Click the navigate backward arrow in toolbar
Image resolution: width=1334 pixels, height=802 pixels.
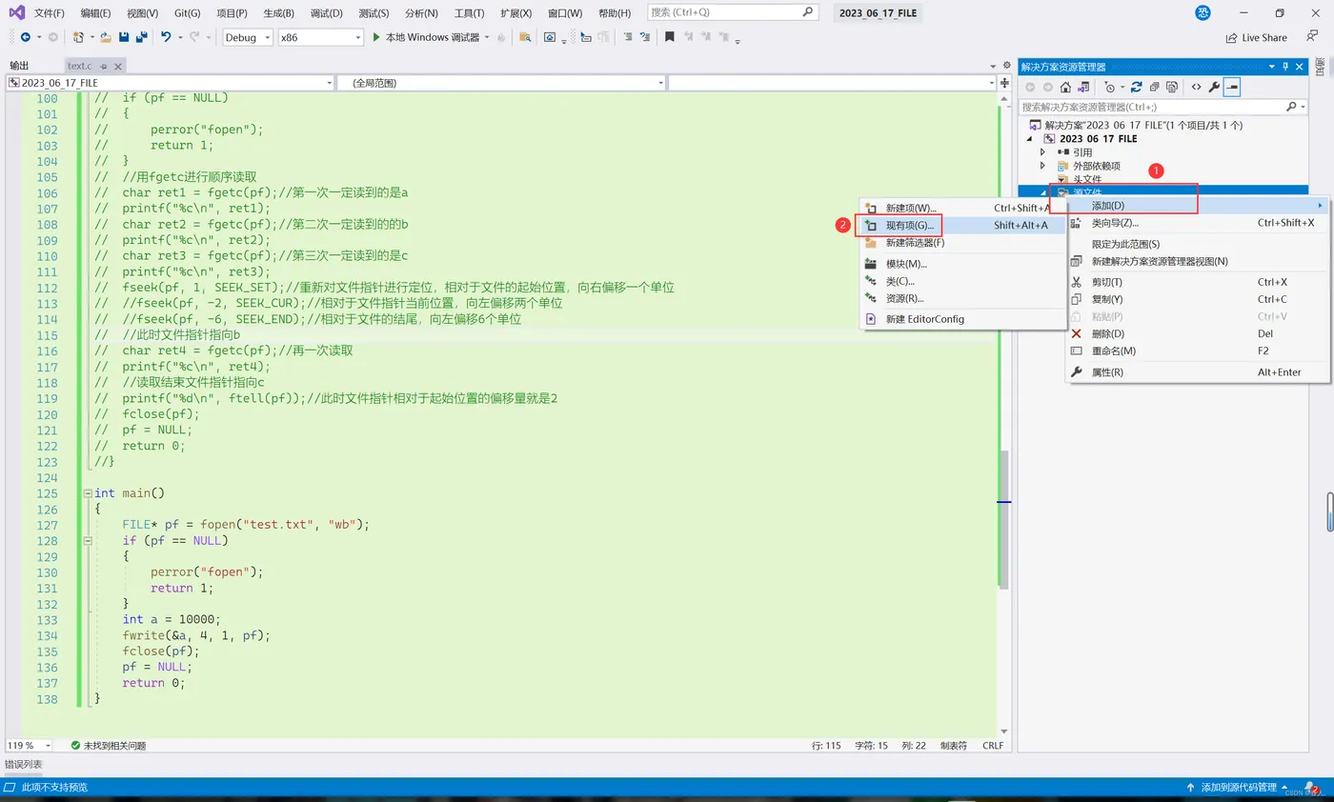point(26,37)
